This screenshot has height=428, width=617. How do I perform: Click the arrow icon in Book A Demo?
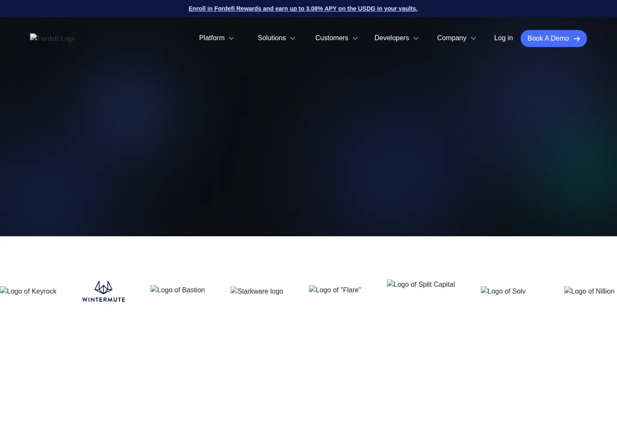click(x=577, y=39)
